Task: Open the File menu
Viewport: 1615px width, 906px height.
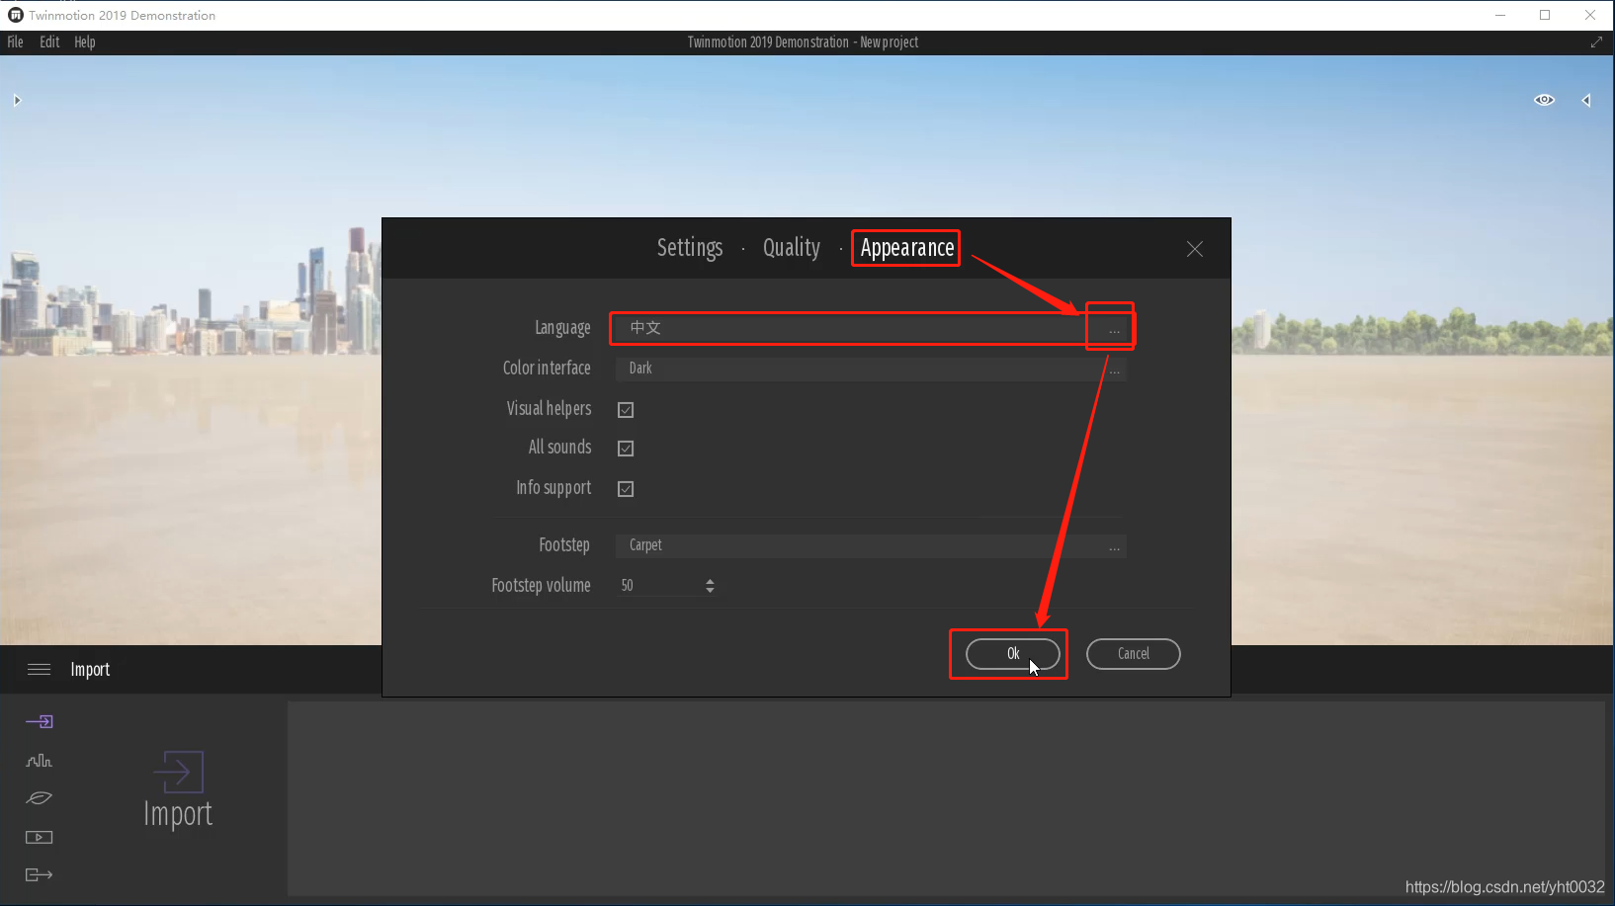Action: coord(15,42)
